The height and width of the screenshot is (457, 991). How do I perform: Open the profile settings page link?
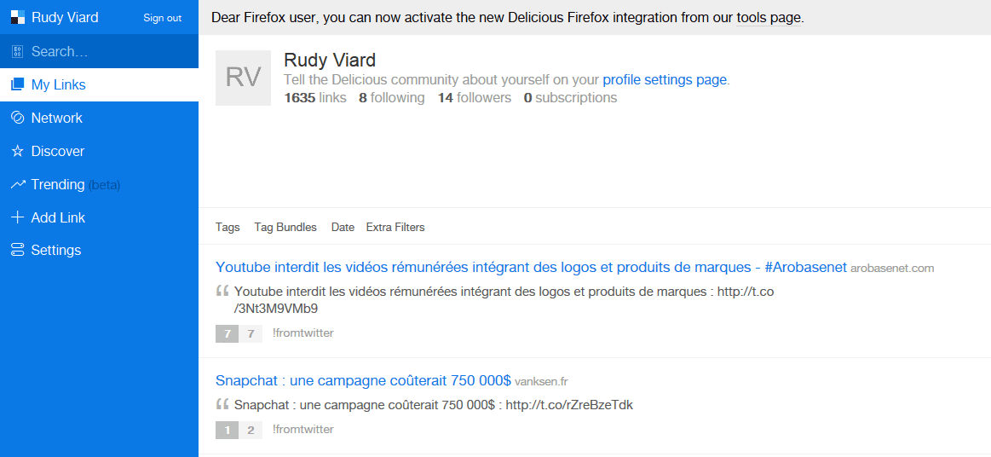click(665, 80)
